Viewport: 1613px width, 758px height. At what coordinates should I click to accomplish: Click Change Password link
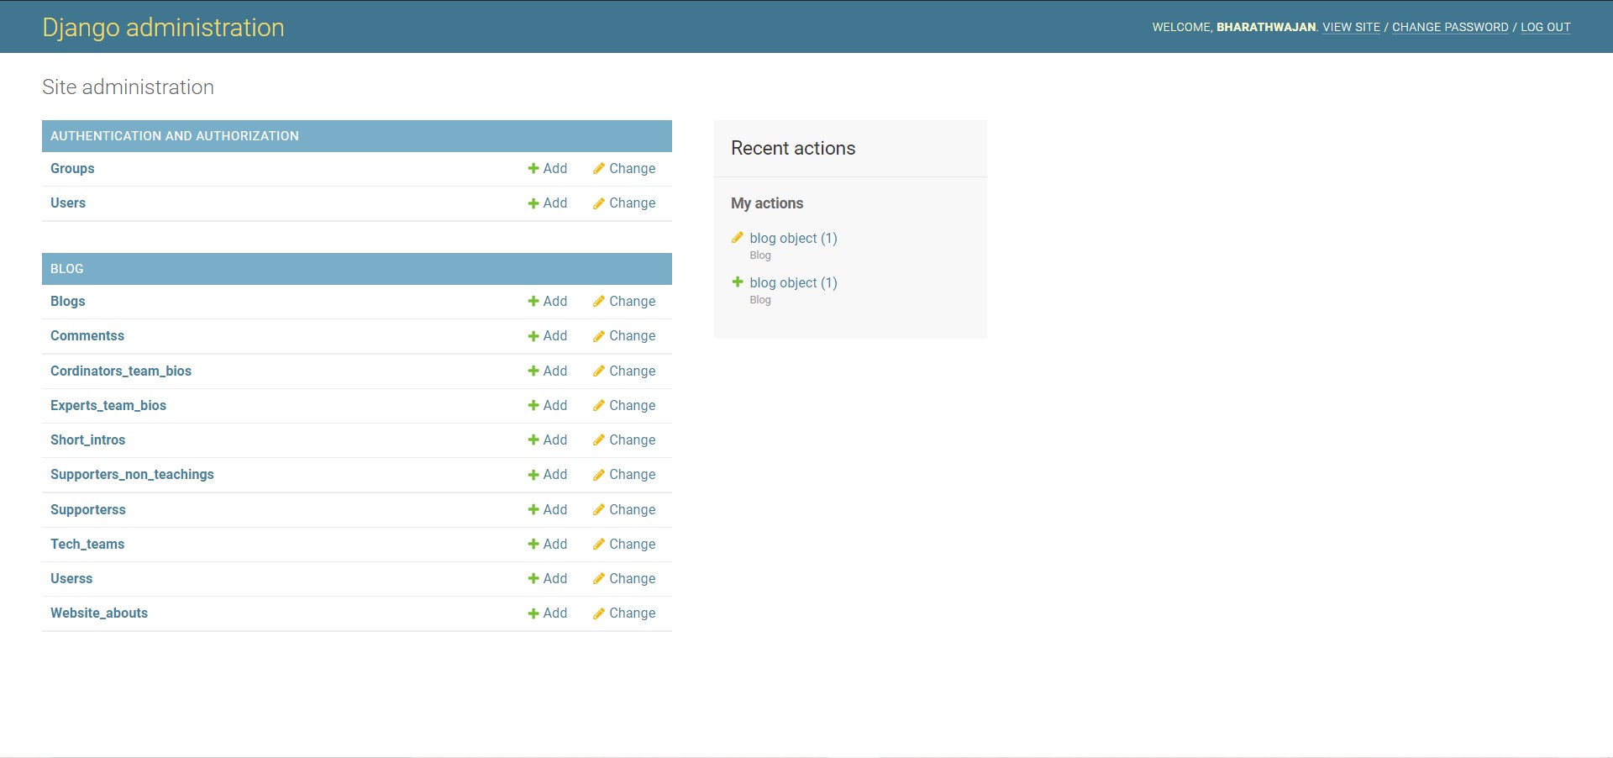pyautogui.click(x=1450, y=27)
